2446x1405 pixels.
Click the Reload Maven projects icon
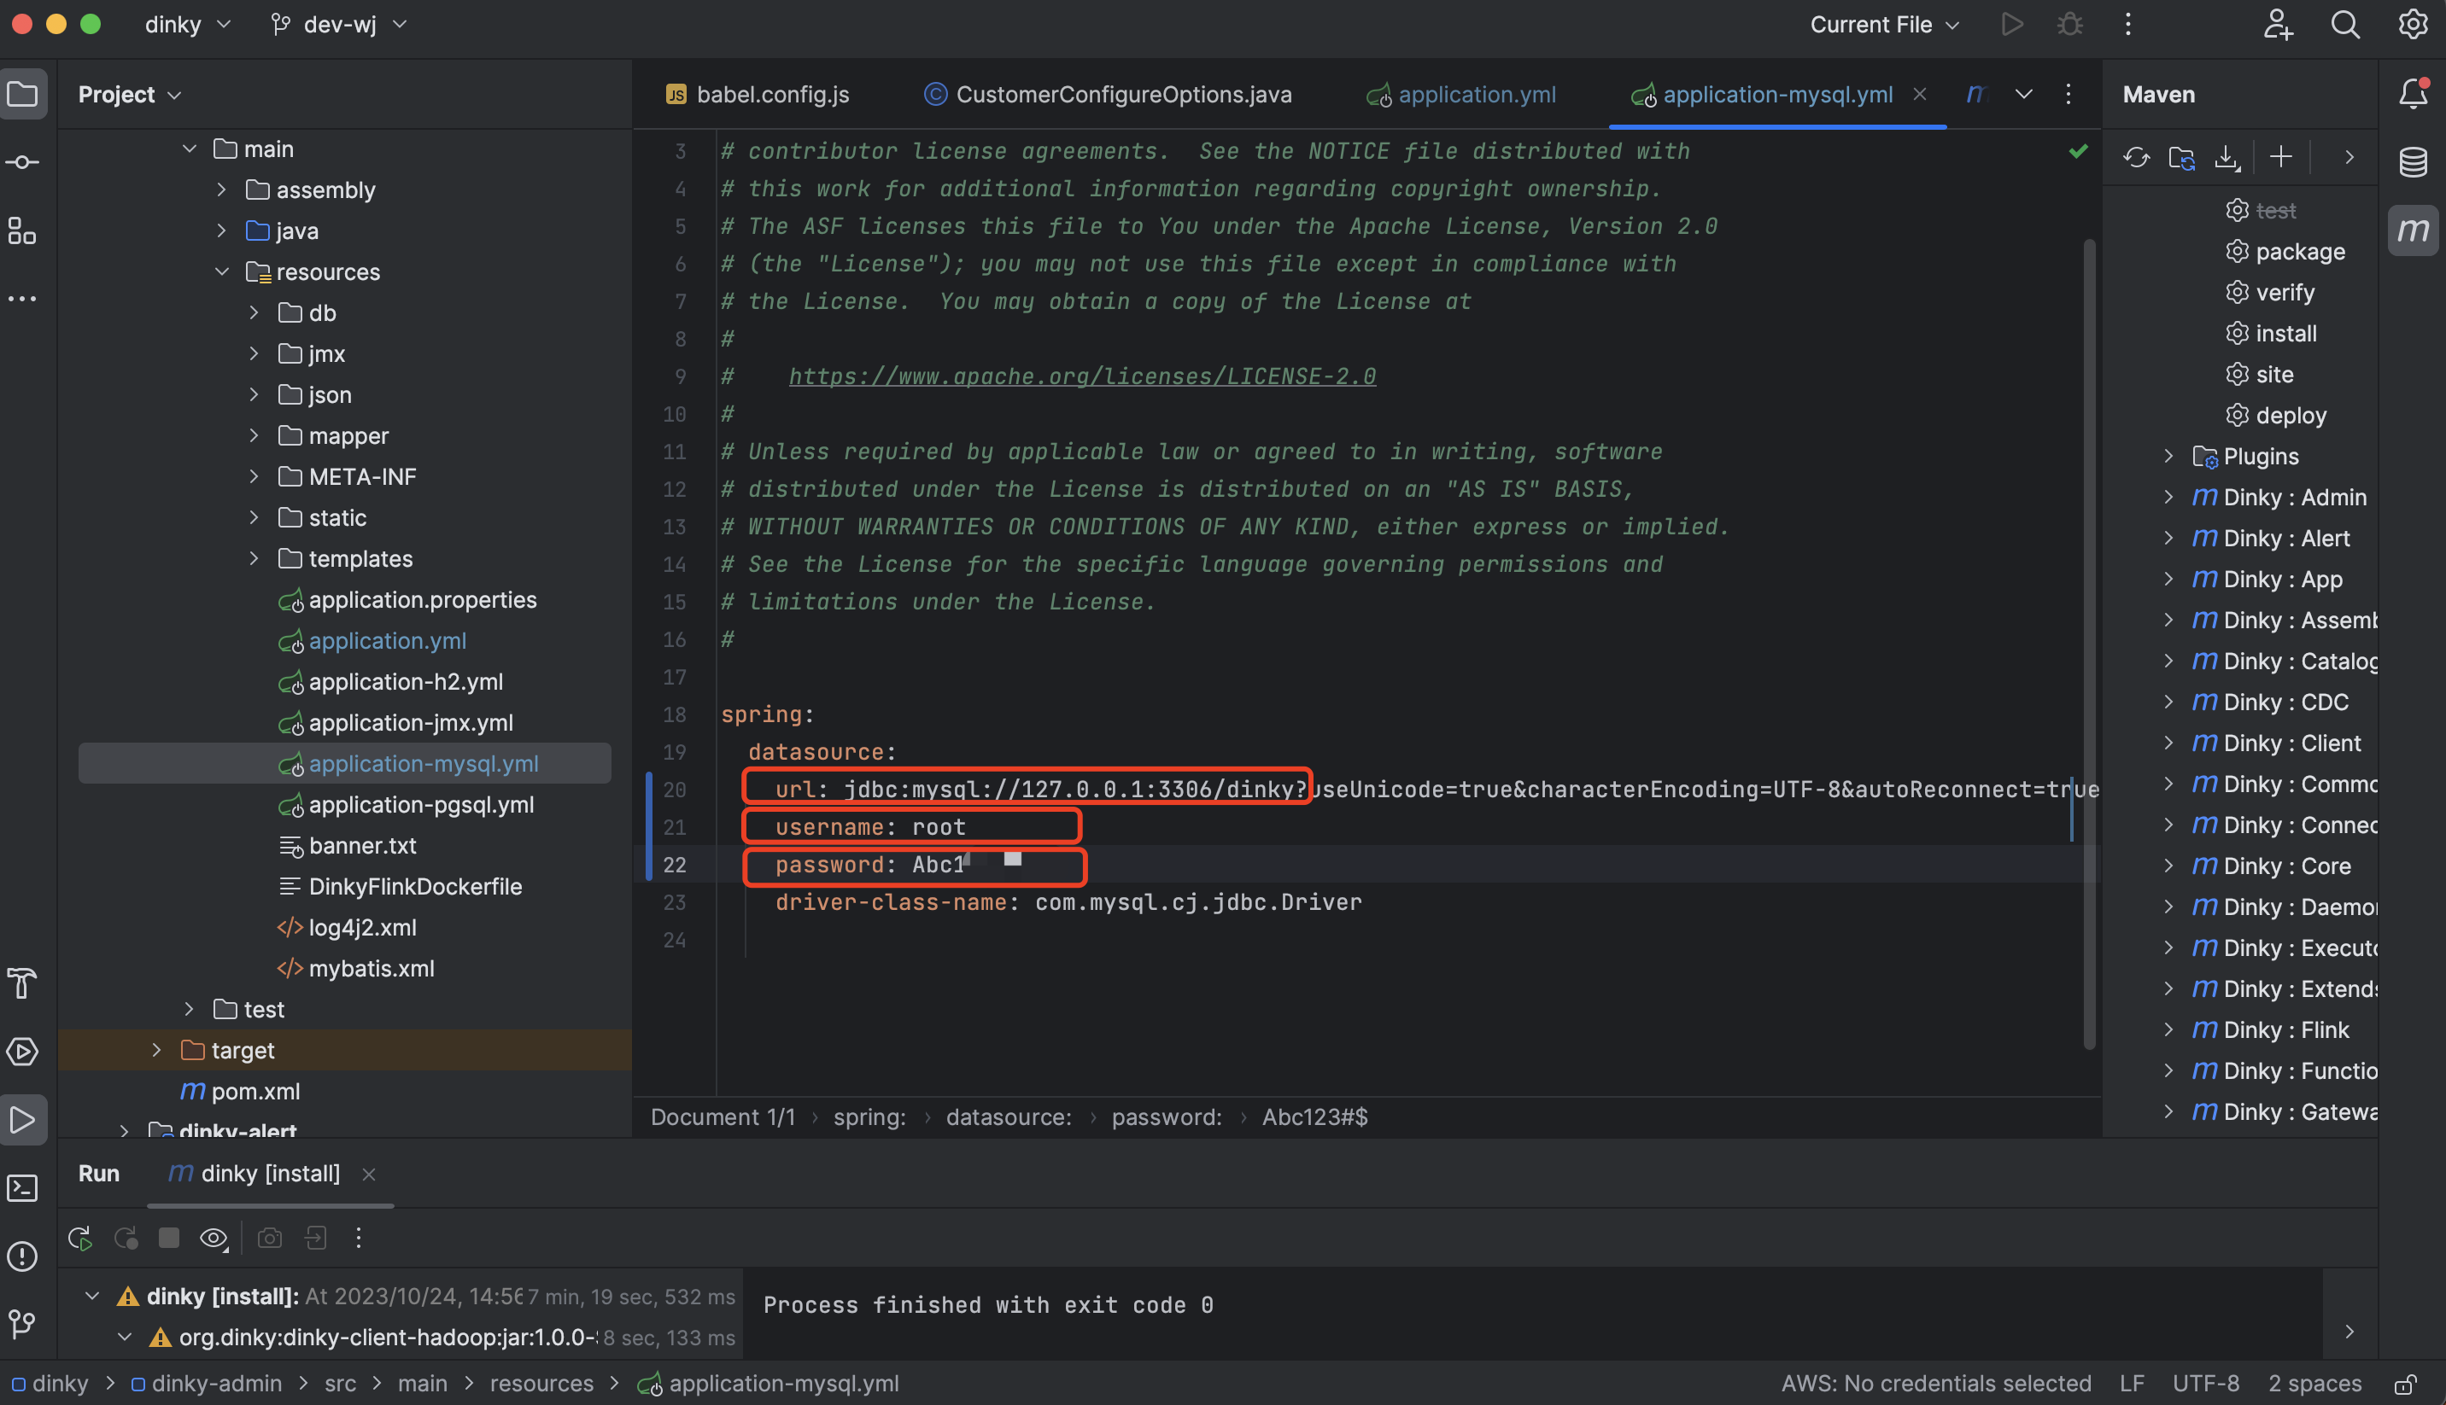(x=2136, y=157)
